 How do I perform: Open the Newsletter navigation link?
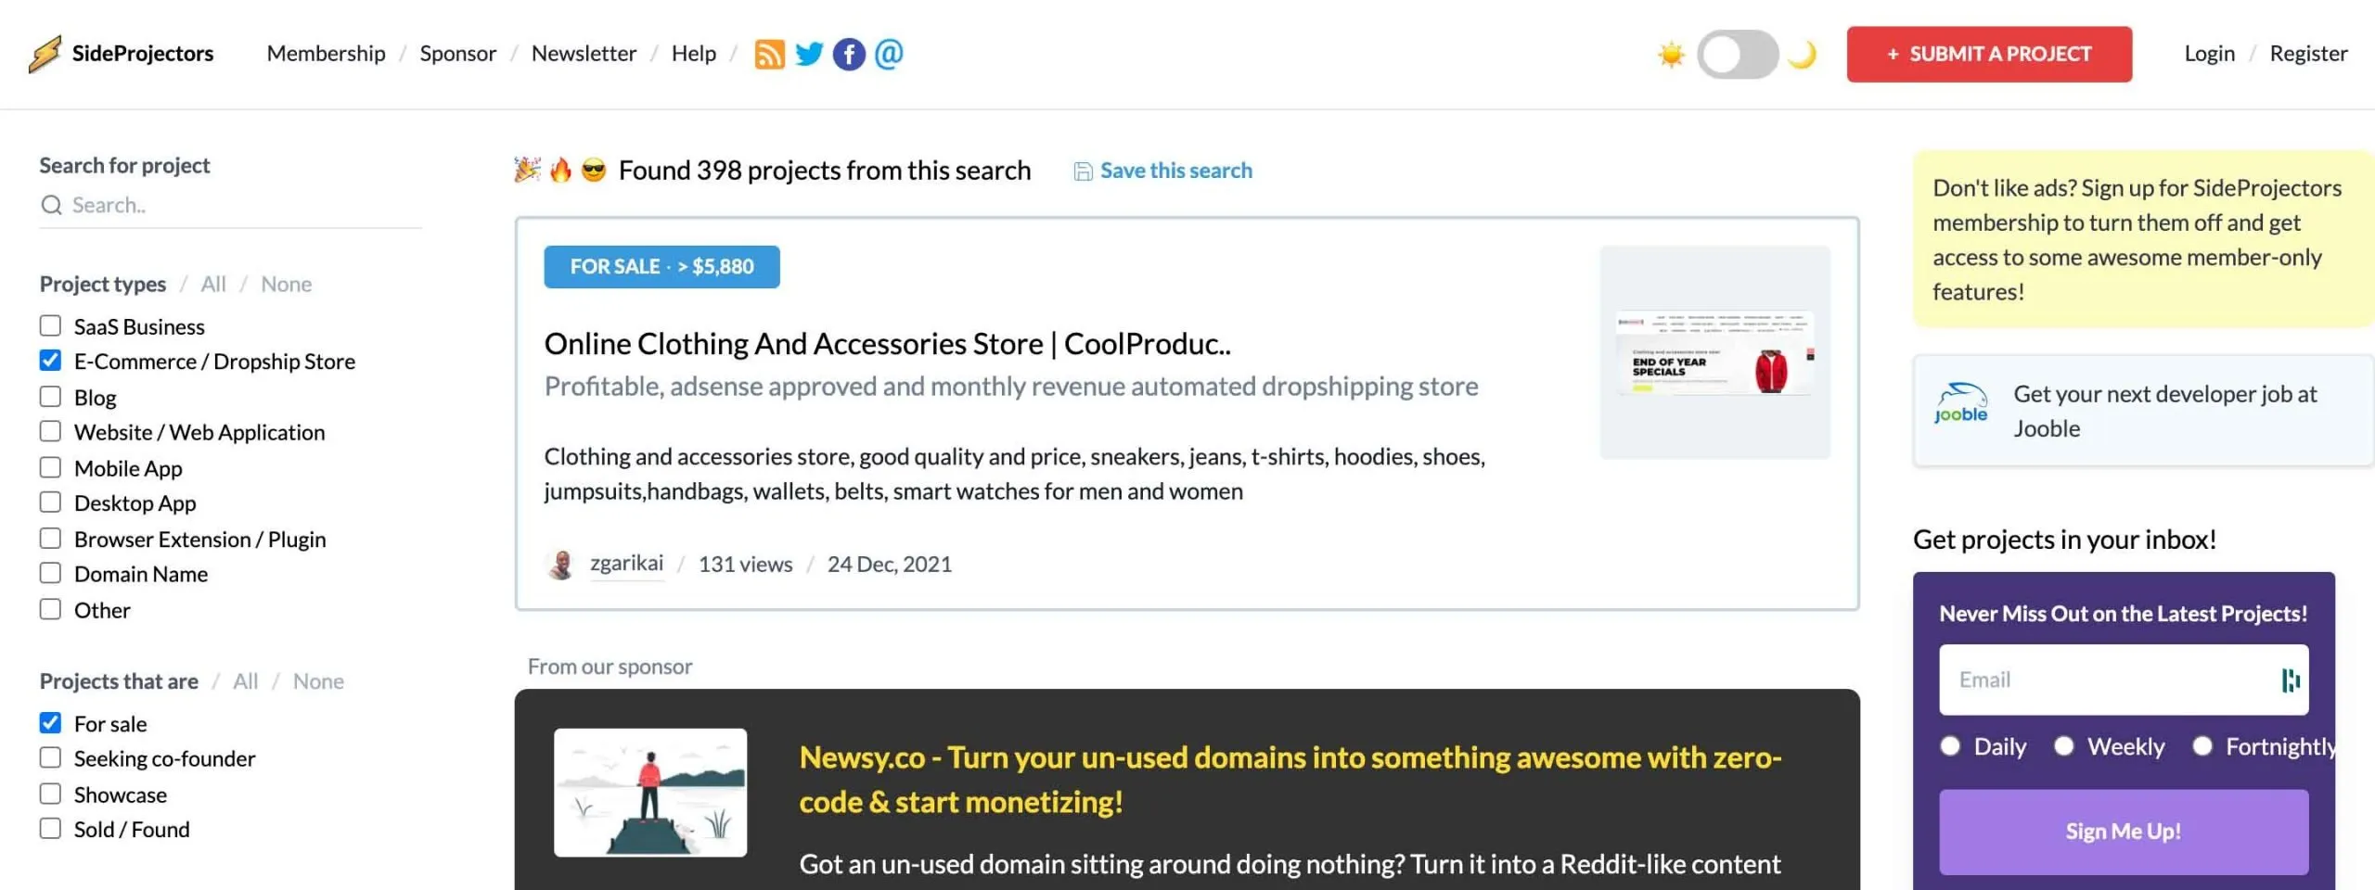[x=584, y=54]
